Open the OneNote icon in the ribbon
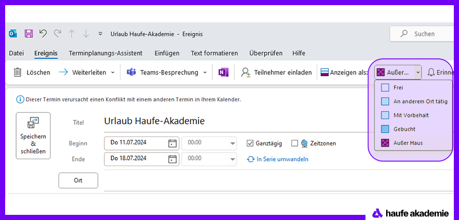Viewport: 459px width, 220px height. (223, 72)
